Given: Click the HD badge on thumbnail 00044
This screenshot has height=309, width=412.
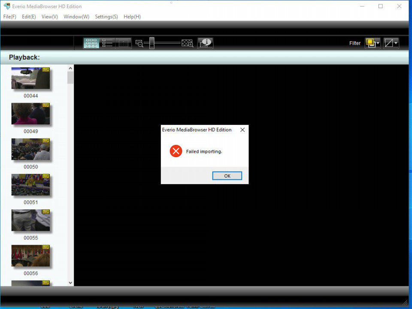Looking at the screenshot, I should pyautogui.click(x=46, y=70).
